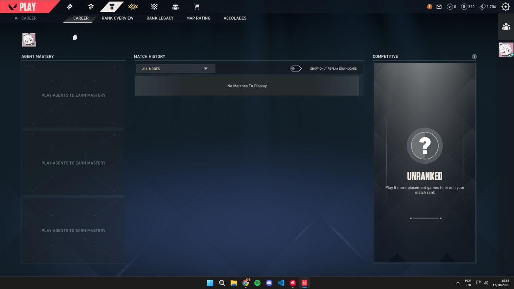
Task: Click the Kingdom Credits 1,706 balance
Action: pos(488,6)
